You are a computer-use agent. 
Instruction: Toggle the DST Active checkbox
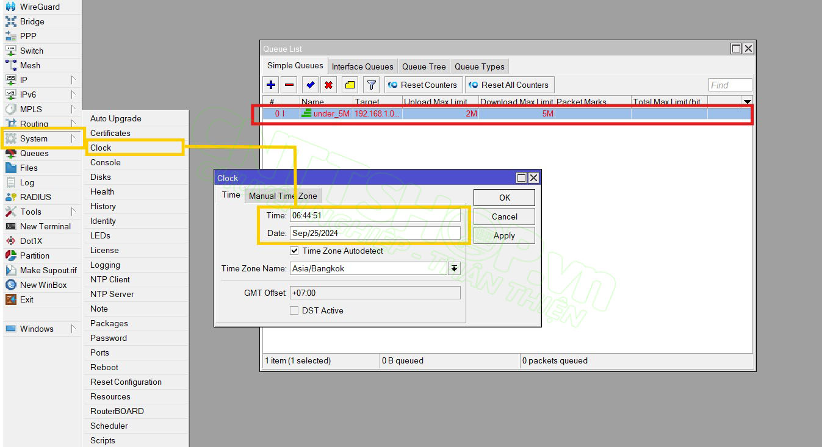click(295, 310)
